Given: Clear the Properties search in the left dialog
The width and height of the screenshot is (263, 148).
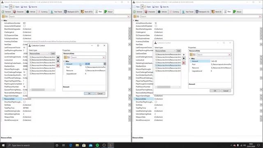Looking at the screenshot, I should pyautogui.click(x=104, y=58).
